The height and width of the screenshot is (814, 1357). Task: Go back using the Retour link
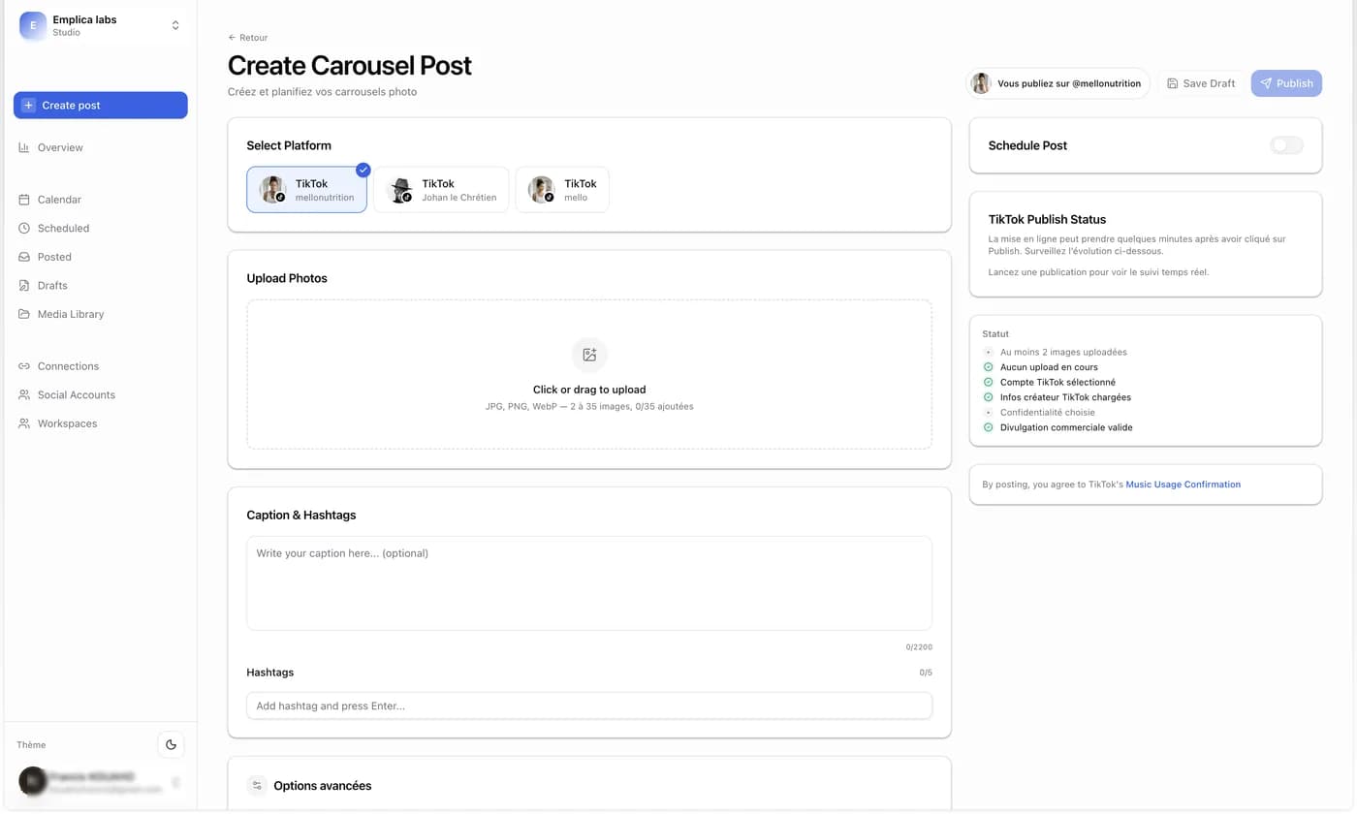[x=248, y=38]
